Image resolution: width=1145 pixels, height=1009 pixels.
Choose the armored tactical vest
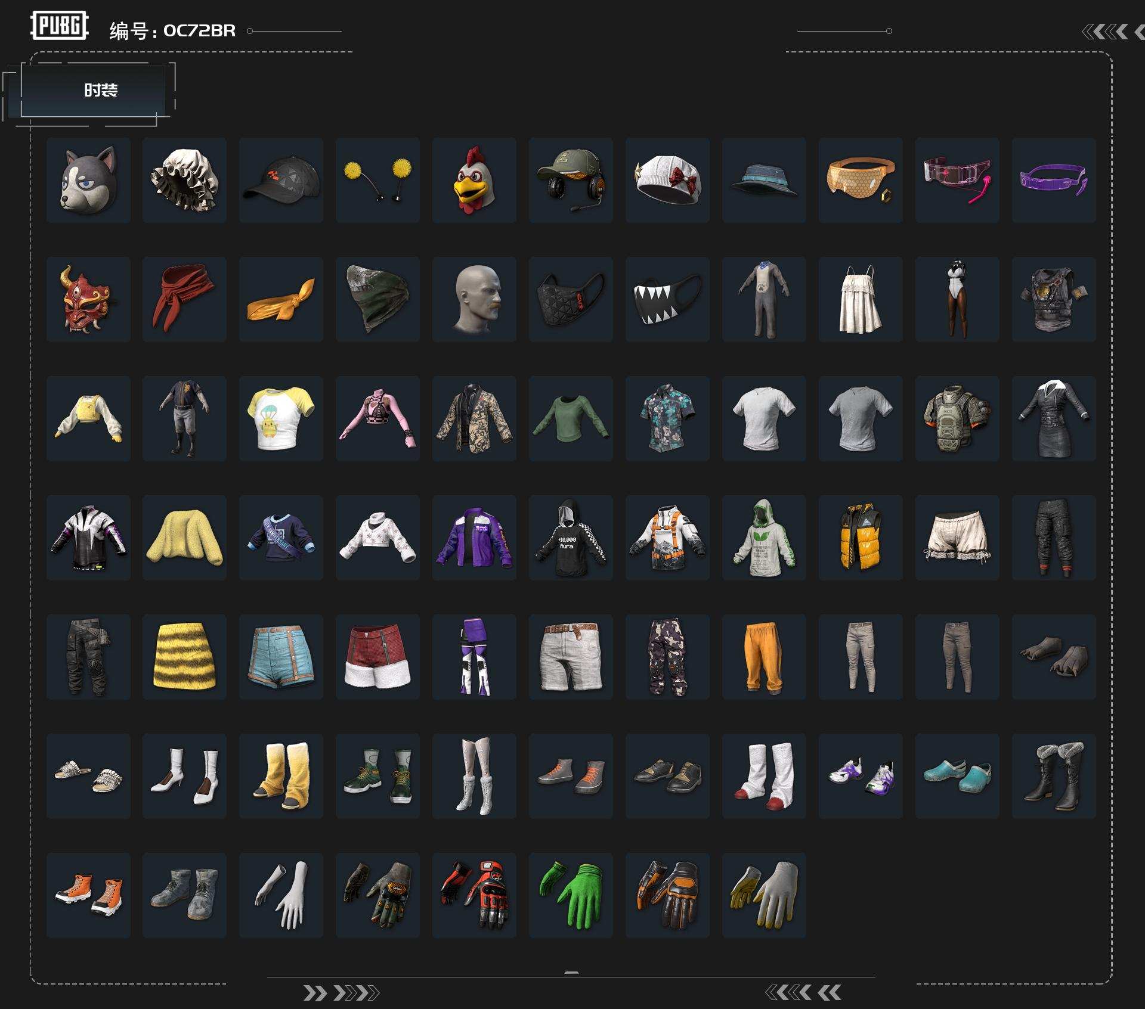click(957, 418)
